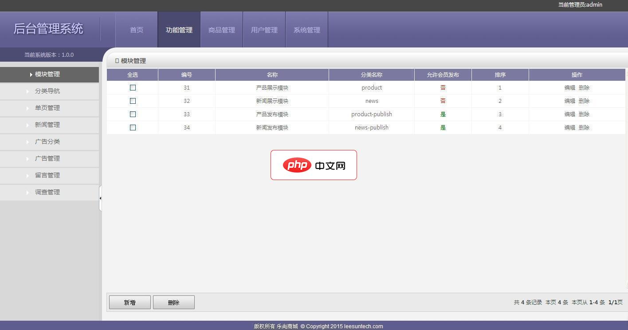This screenshot has height=330, width=628.
Task: Toggle the checkbox for row 33
Action: click(x=133, y=114)
